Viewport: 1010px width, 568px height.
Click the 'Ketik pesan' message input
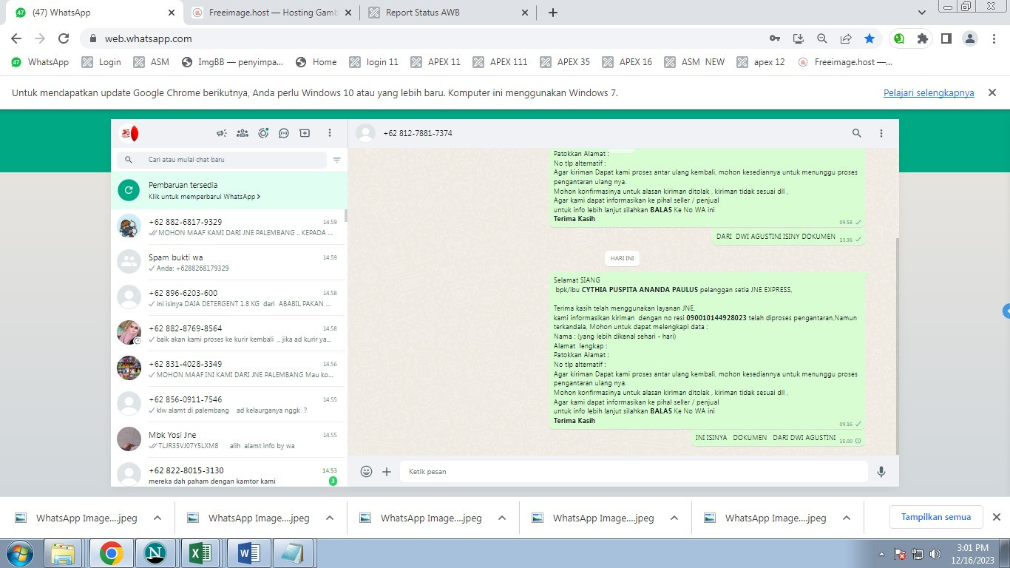tap(634, 471)
